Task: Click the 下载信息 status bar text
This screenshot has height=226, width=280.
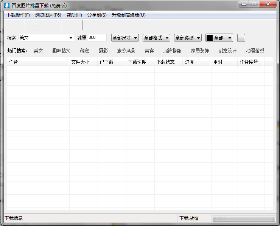Action: 14,218
